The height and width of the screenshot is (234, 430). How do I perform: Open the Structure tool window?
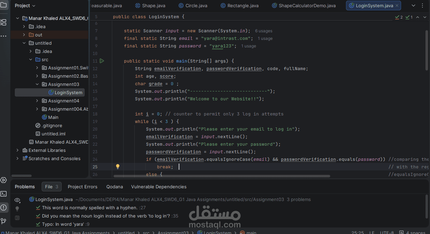pos(4,22)
